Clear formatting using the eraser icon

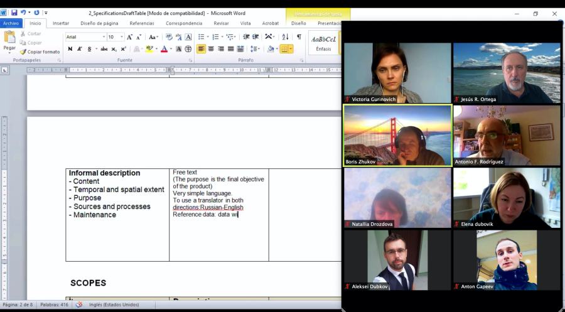(x=169, y=37)
